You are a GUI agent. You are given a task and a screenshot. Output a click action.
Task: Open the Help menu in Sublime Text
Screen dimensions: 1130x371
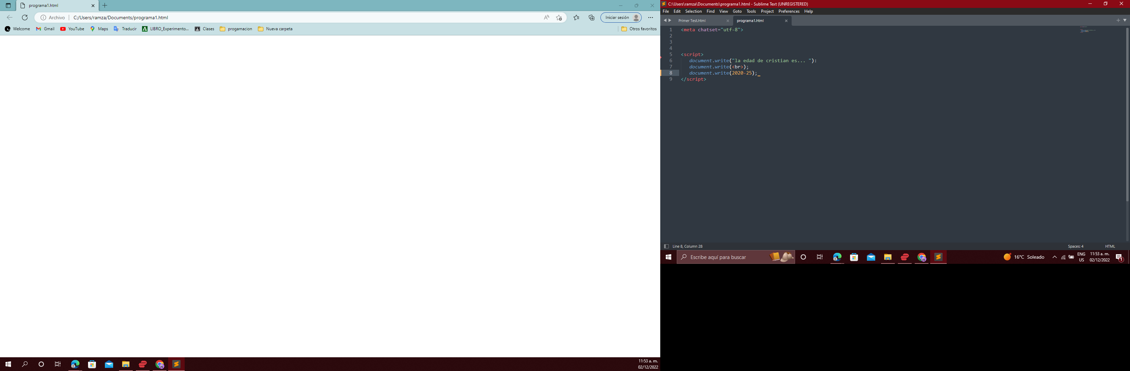coord(808,11)
